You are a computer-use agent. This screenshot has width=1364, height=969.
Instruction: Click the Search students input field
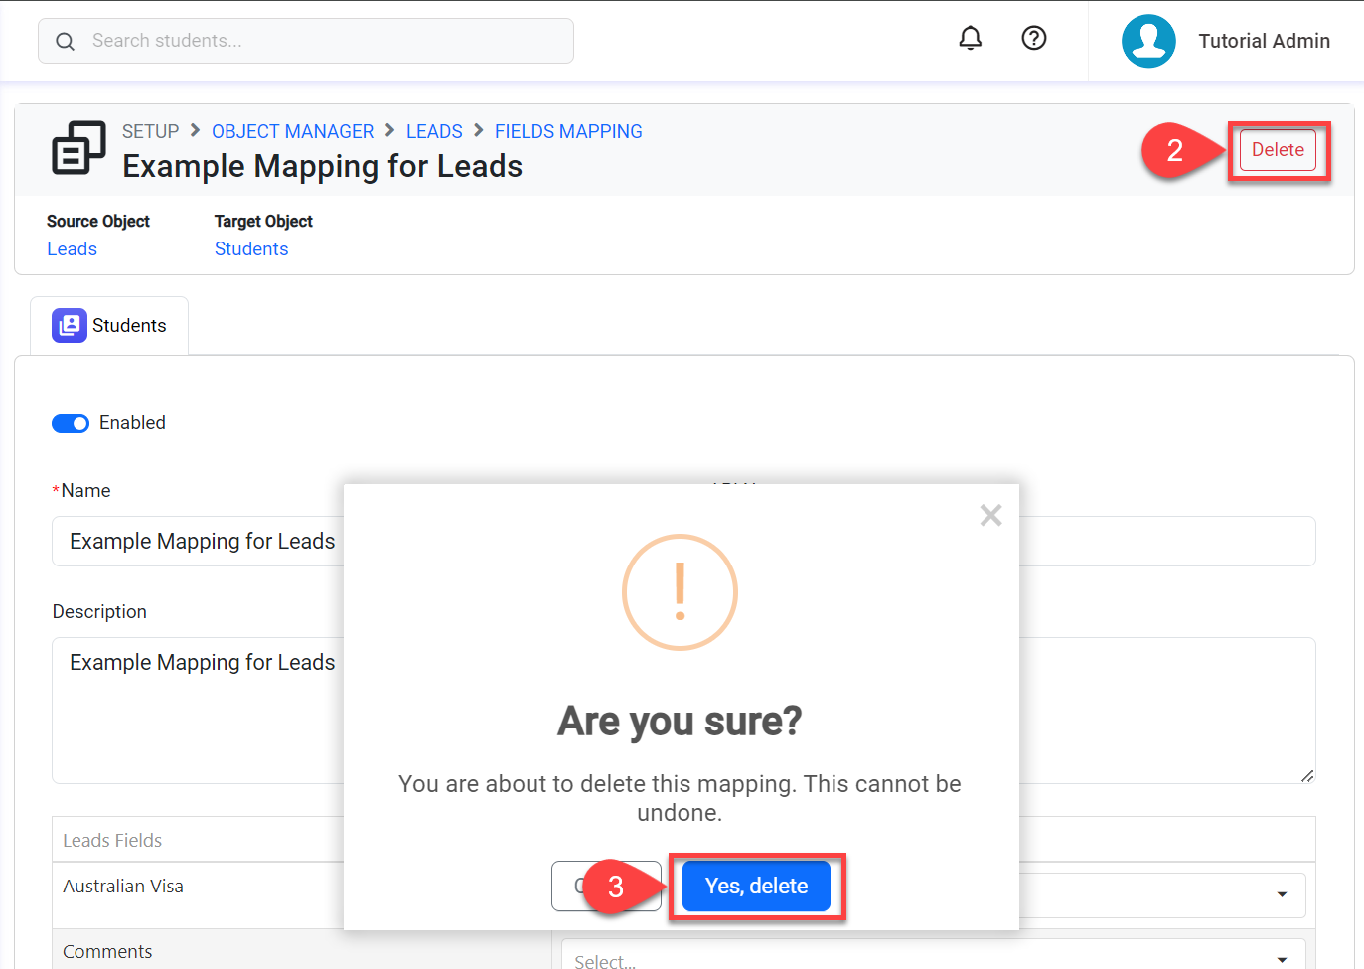pos(318,41)
